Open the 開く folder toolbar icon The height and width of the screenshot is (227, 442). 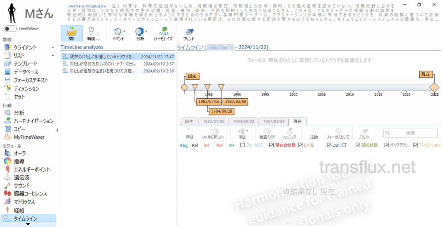(72, 34)
